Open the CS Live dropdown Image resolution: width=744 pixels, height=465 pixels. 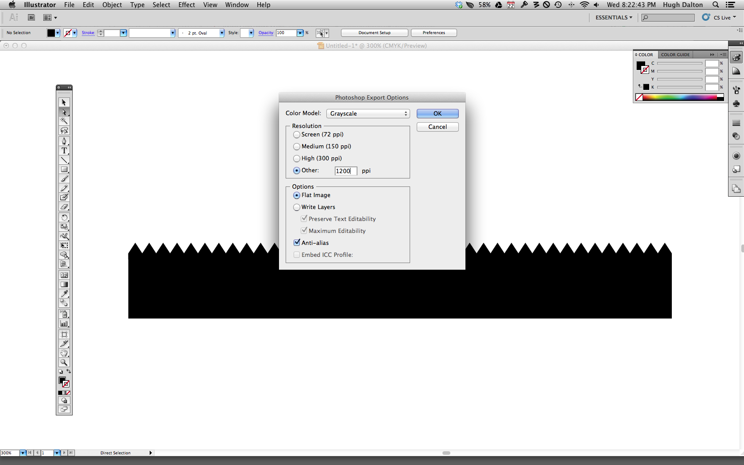pyautogui.click(x=725, y=18)
